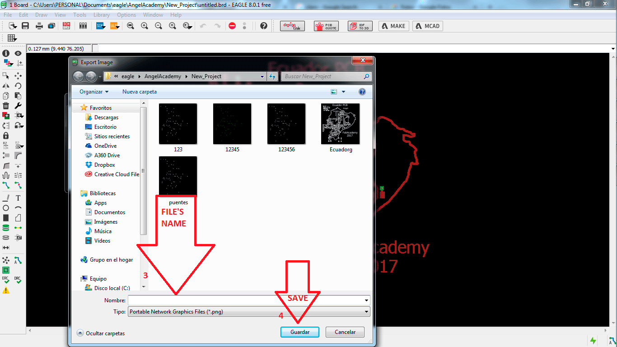This screenshot has height=347, width=617.
Task: Open the Options menu
Action: (126, 15)
